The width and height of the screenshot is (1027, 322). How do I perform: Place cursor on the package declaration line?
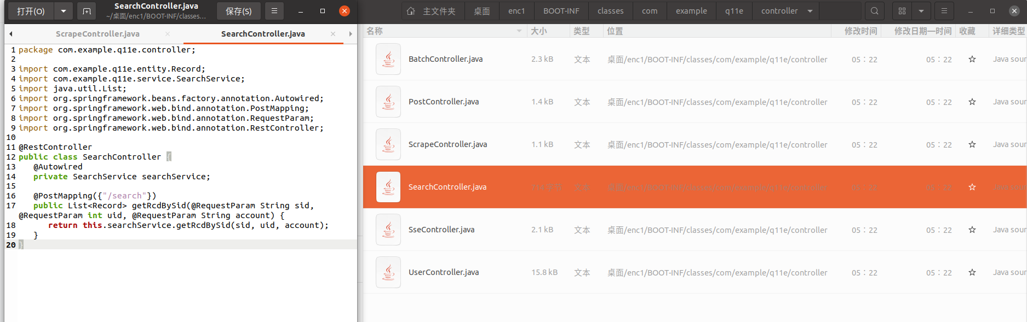[107, 50]
